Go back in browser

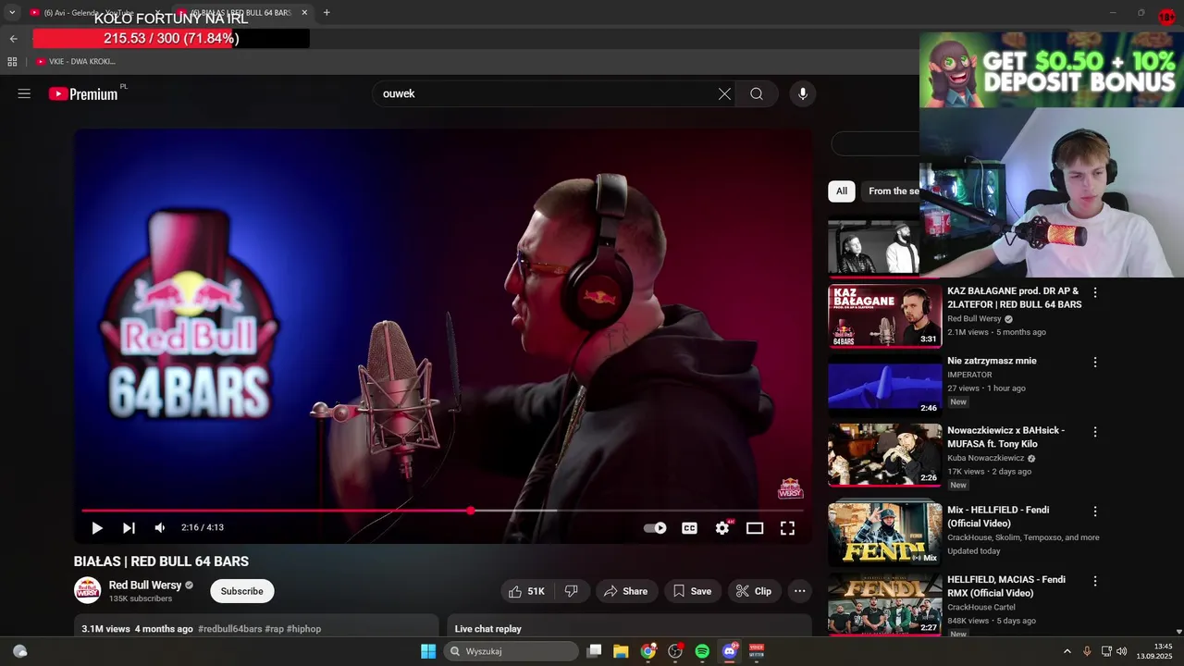[x=13, y=39]
